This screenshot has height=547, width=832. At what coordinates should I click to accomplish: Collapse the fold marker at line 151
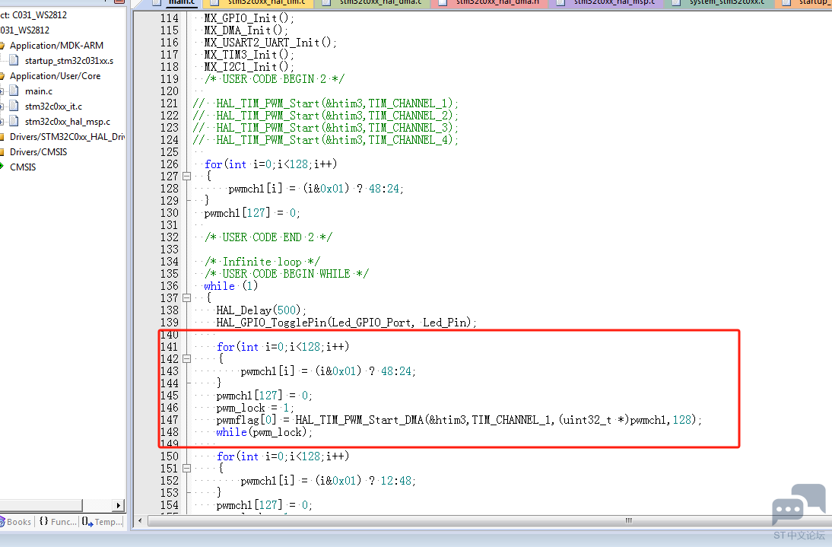pos(187,469)
